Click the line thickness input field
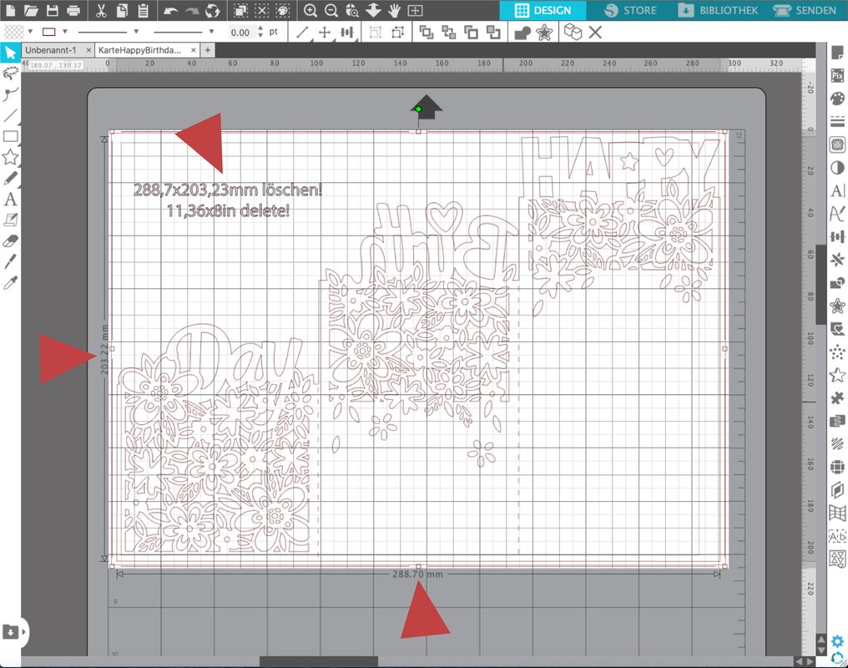 pos(240,33)
